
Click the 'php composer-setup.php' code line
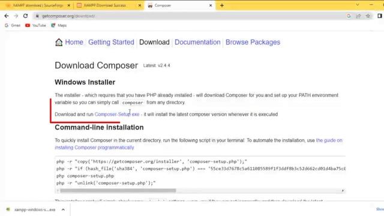coord(85,176)
